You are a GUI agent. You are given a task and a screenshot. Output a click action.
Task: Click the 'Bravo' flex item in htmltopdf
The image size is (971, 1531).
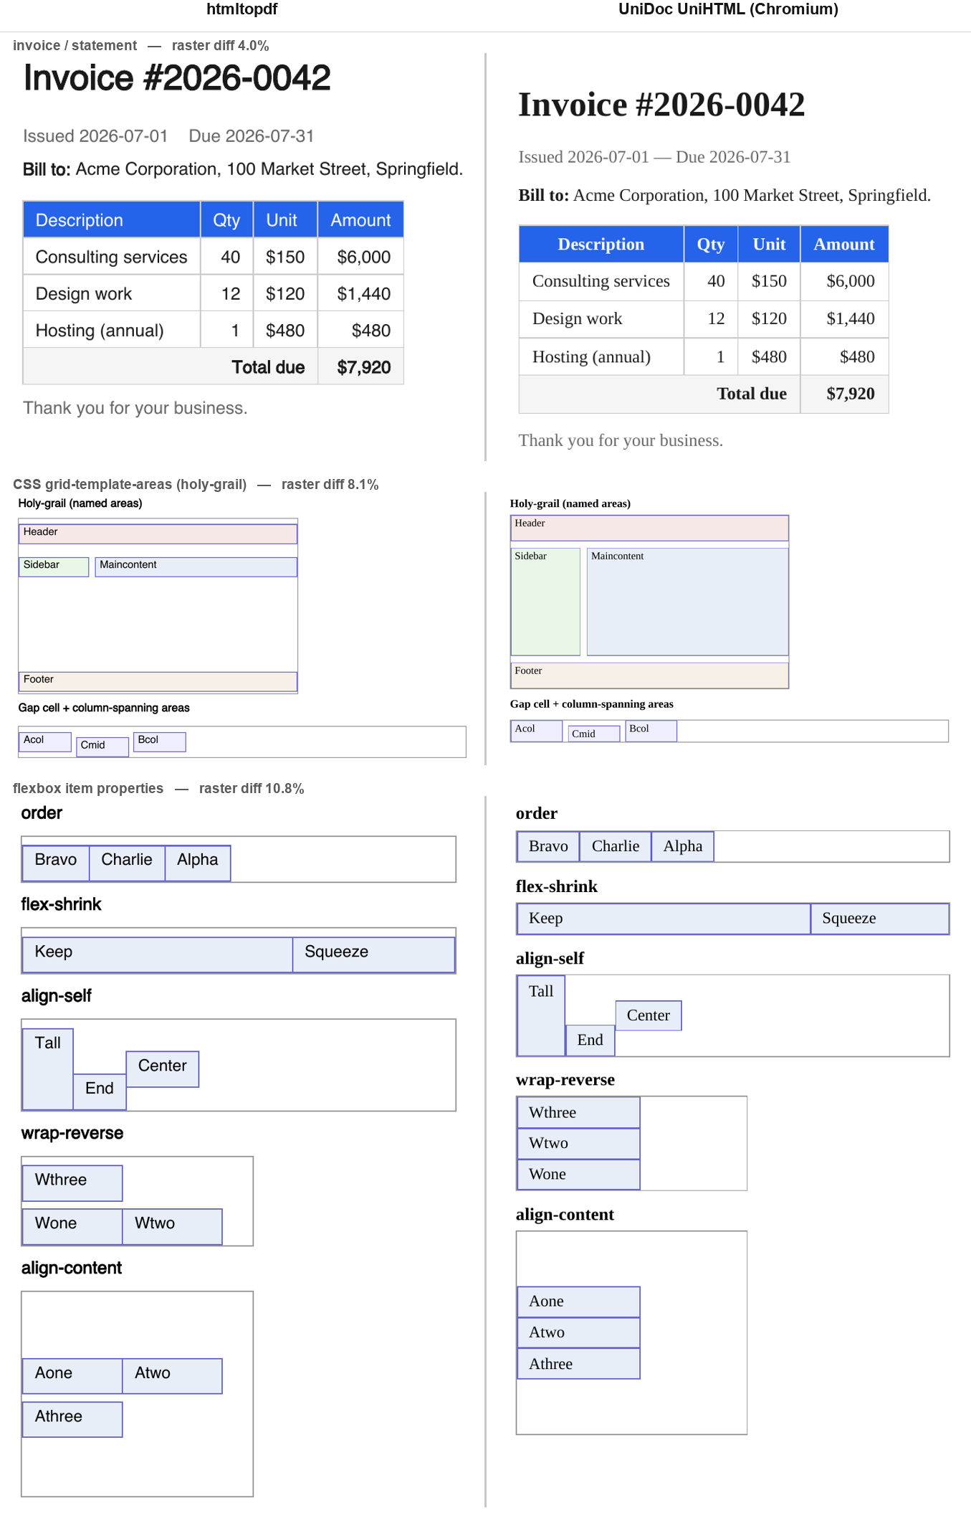[56, 863]
